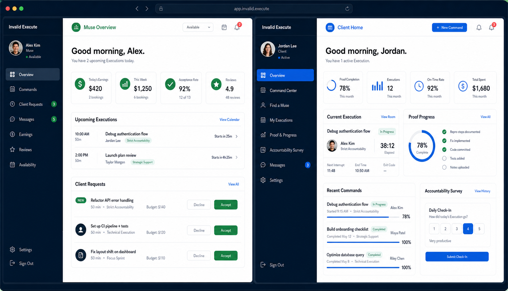Open the View History link
Viewport: 508px width, 291px height.
pyautogui.click(x=482, y=191)
